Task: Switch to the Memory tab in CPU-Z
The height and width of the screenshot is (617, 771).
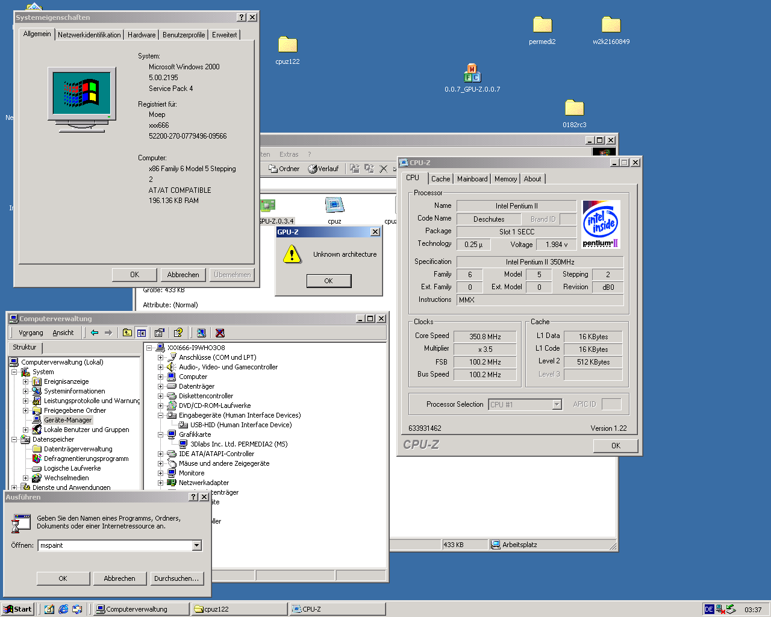Action: pos(505,179)
